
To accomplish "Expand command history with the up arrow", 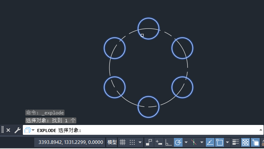I will pyautogui.click(x=260, y=130).
